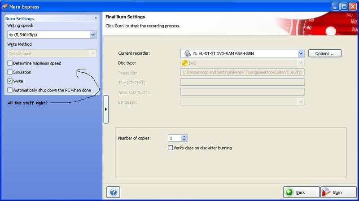Enable automatic PC shutdown when done

click(10, 90)
